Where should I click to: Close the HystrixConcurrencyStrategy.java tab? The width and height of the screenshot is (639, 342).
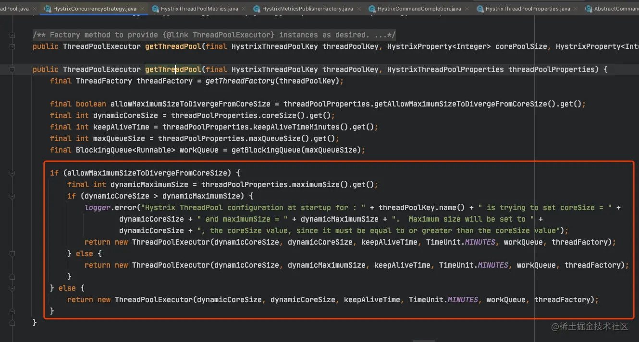coord(143,9)
